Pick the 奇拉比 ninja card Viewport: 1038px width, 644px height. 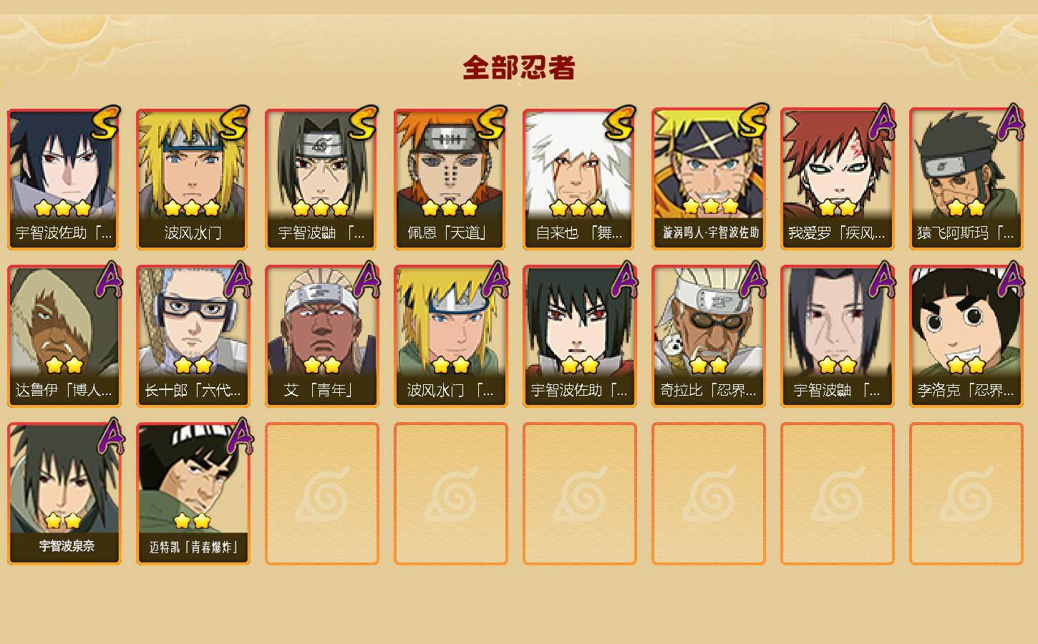click(708, 336)
